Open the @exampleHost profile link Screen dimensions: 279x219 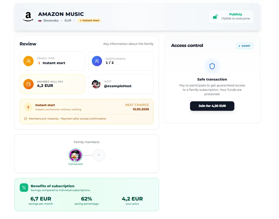(x=118, y=86)
